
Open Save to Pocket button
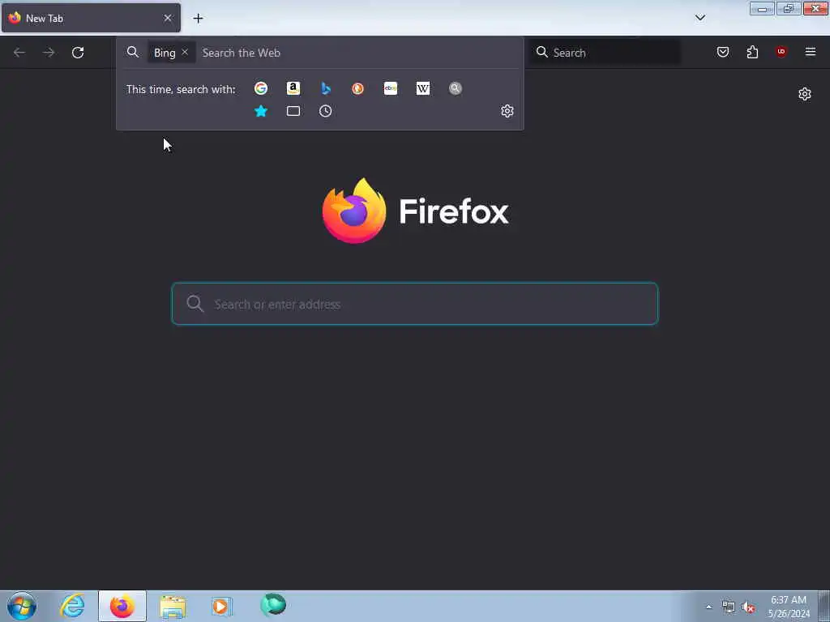pos(722,52)
